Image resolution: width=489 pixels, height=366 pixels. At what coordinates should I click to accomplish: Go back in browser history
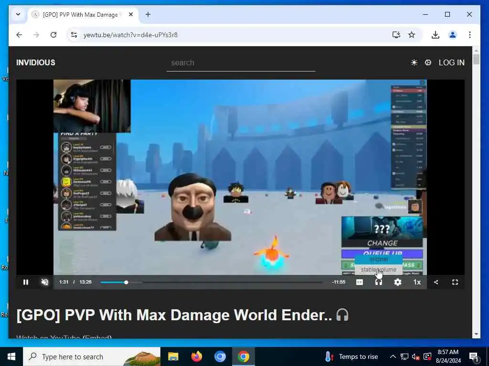19,35
